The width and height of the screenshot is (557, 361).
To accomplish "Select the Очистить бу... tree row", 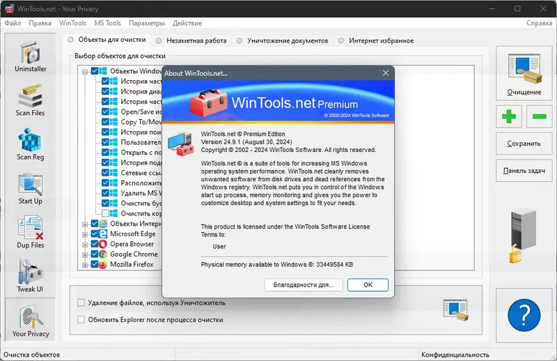I will click(141, 203).
